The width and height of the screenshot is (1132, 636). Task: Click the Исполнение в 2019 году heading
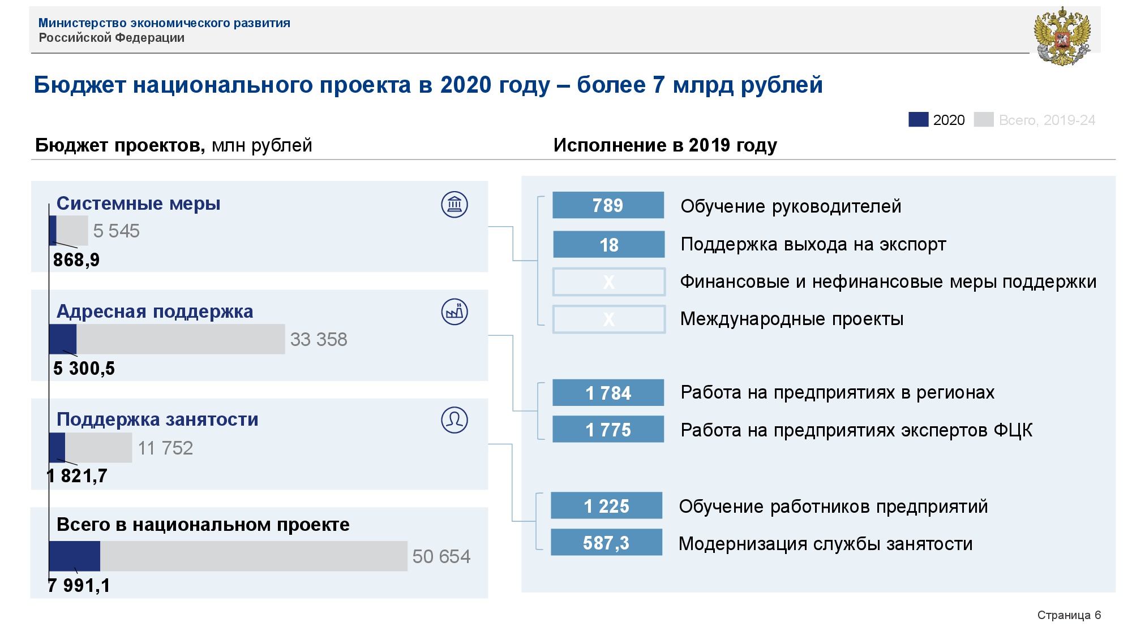pos(665,145)
